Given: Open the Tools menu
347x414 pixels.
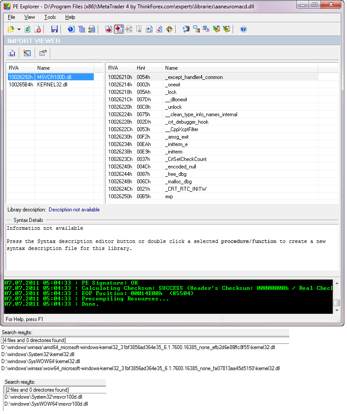Looking at the screenshot, I should [50, 17].
